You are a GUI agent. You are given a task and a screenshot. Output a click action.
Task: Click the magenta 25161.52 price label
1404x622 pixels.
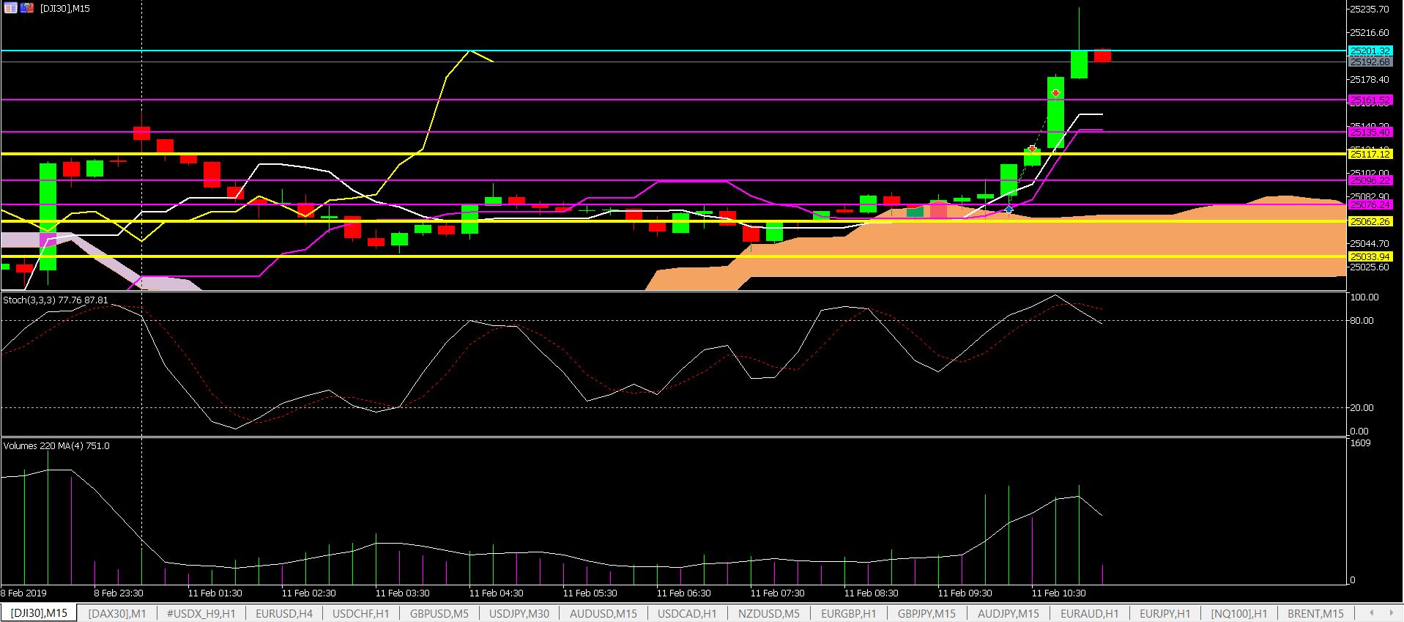pos(1370,100)
